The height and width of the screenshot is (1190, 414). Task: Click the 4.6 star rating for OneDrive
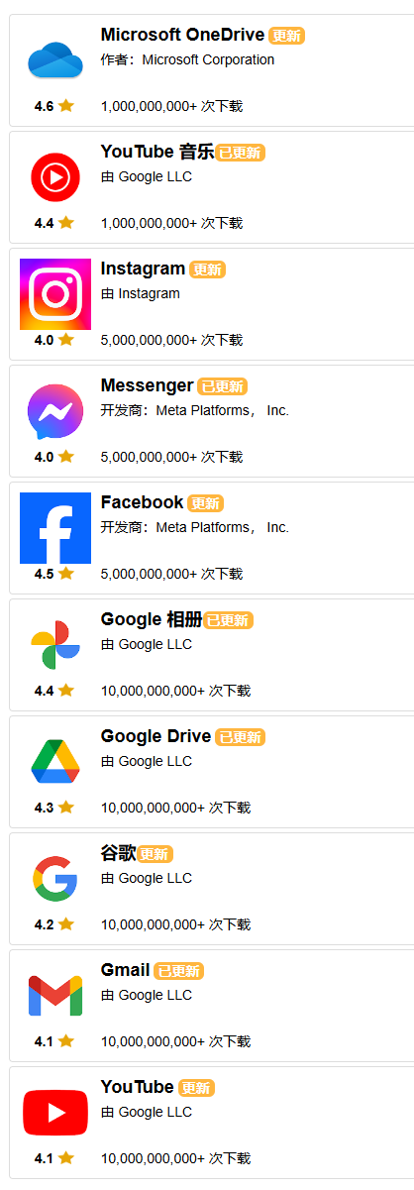click(53, 106)
